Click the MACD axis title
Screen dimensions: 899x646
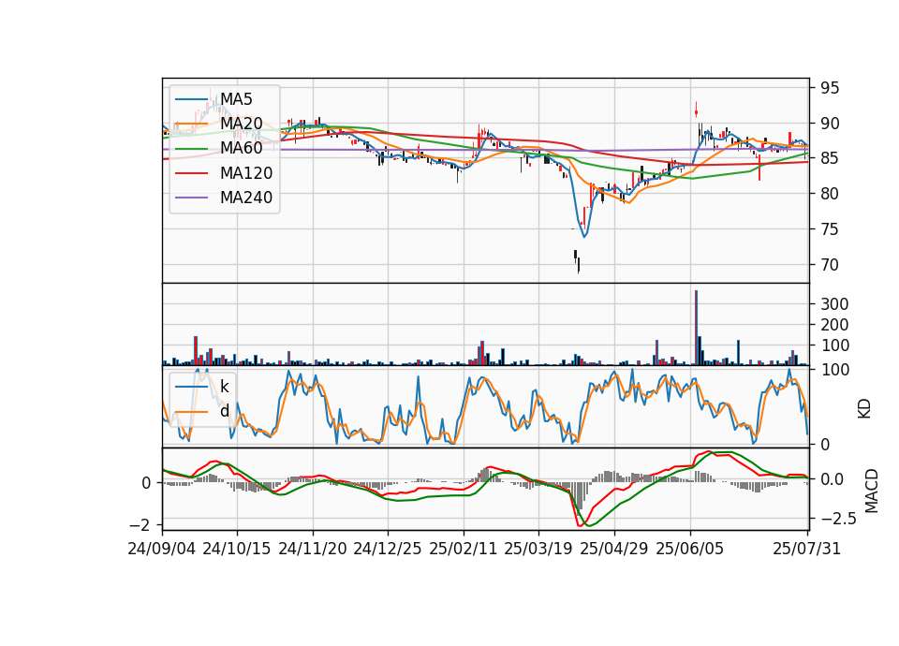tap(871, 491)
